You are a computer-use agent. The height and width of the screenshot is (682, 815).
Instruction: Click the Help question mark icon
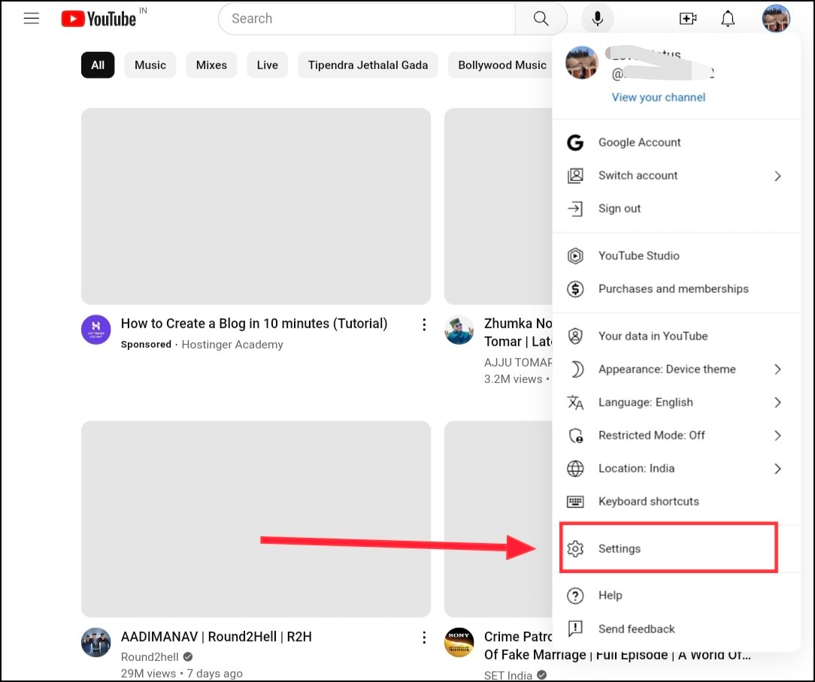[575, 596]
